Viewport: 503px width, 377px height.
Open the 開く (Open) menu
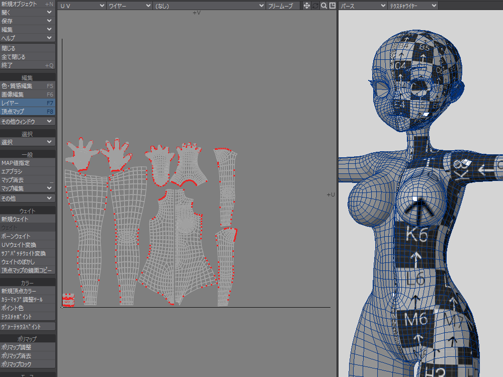point(28,13)
